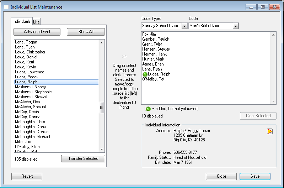
Task: Click the individuals list scrollbar thumb
Action: [101, 107]
